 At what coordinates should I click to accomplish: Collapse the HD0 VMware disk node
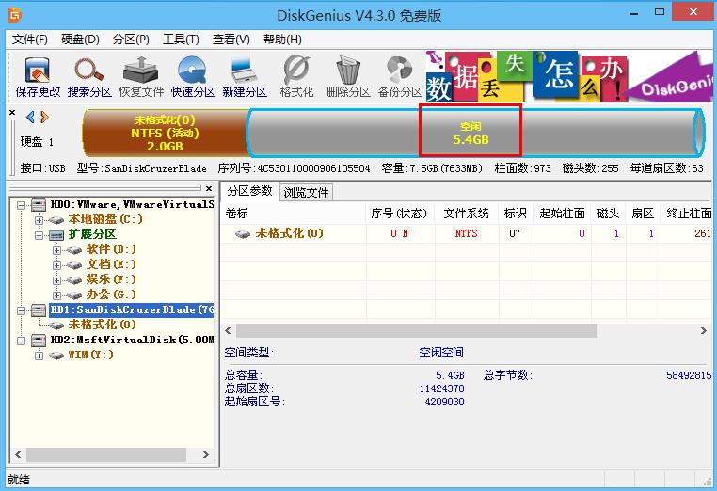click(x=21, y=205)
